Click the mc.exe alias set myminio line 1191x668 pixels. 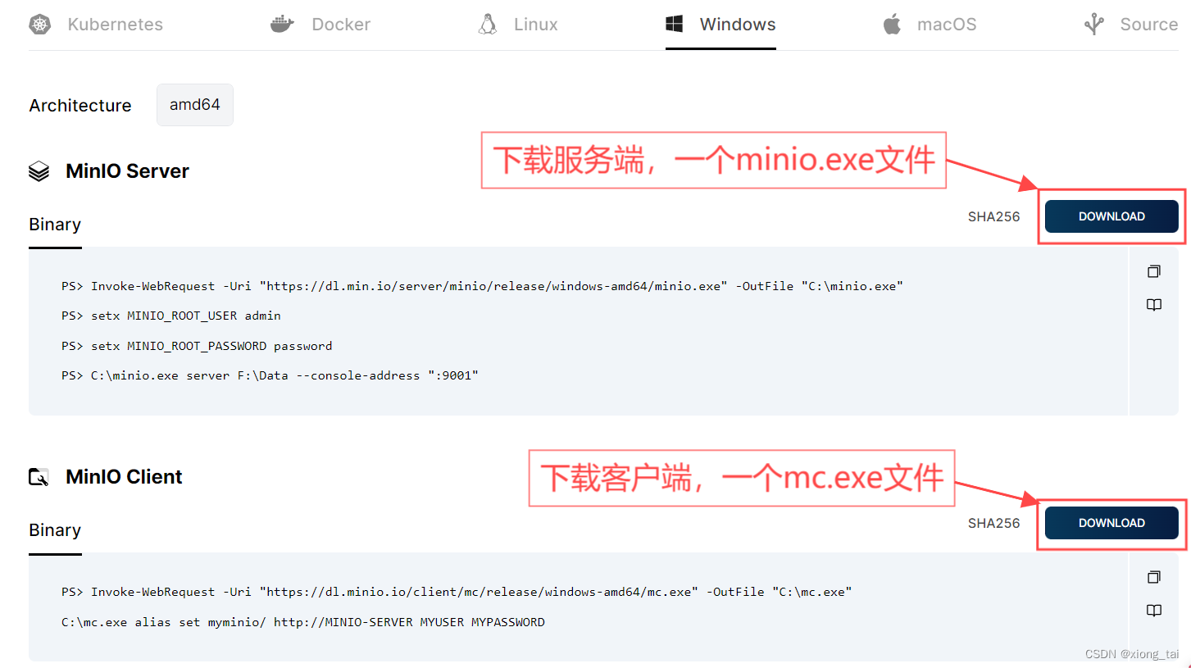click(303, 622)
